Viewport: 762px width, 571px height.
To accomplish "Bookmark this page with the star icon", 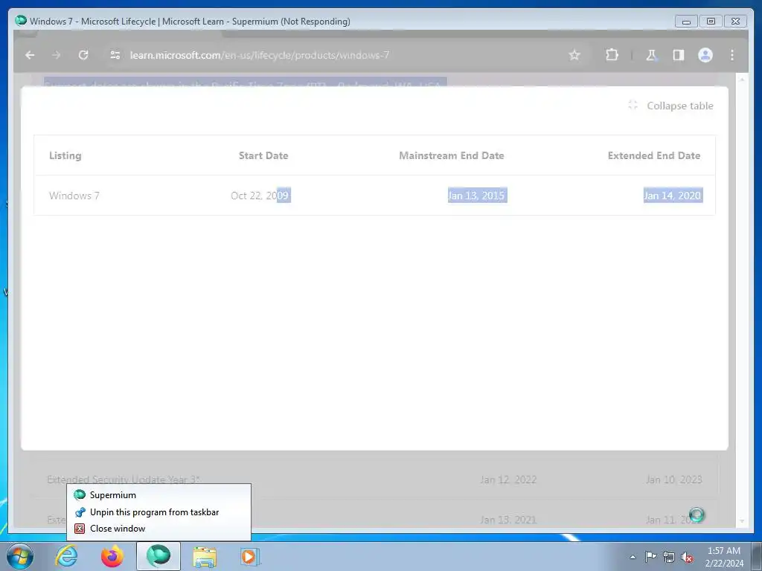I will tap(574, 55).
